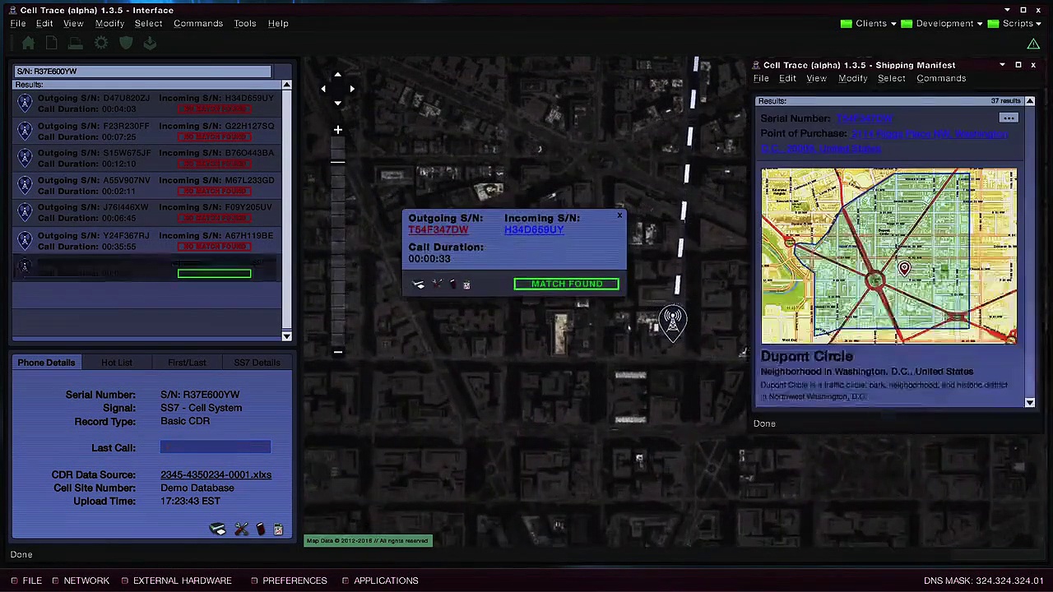Toggle the Scripts green status indicator
1053x592 pixels.
[993, 24]
